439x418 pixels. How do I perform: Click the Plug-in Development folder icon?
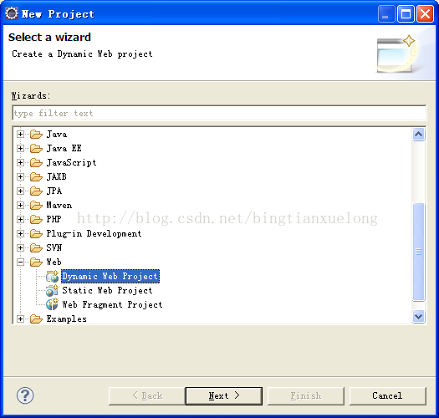click(x=36, y=233)
